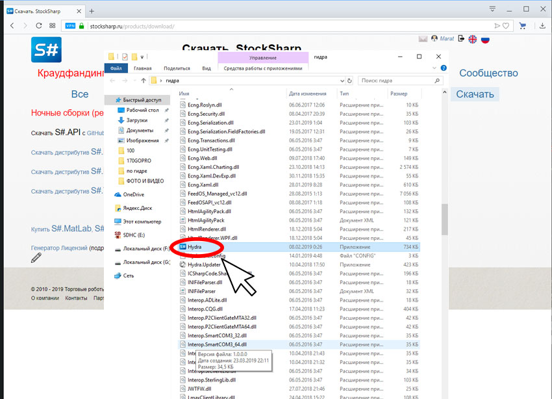Screen dimensions: 552x399
Task: Go up one folder with the up arrow
Action: [144, 81]
